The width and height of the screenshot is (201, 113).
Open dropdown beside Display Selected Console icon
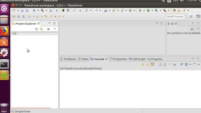(190, 64)
